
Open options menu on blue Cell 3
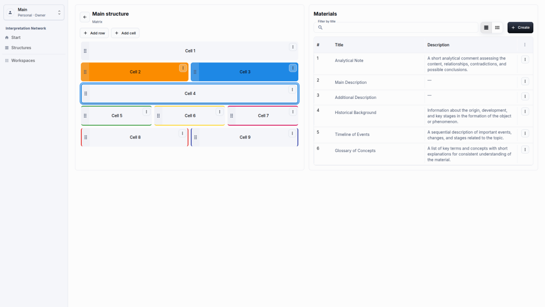tap(292, 68)
